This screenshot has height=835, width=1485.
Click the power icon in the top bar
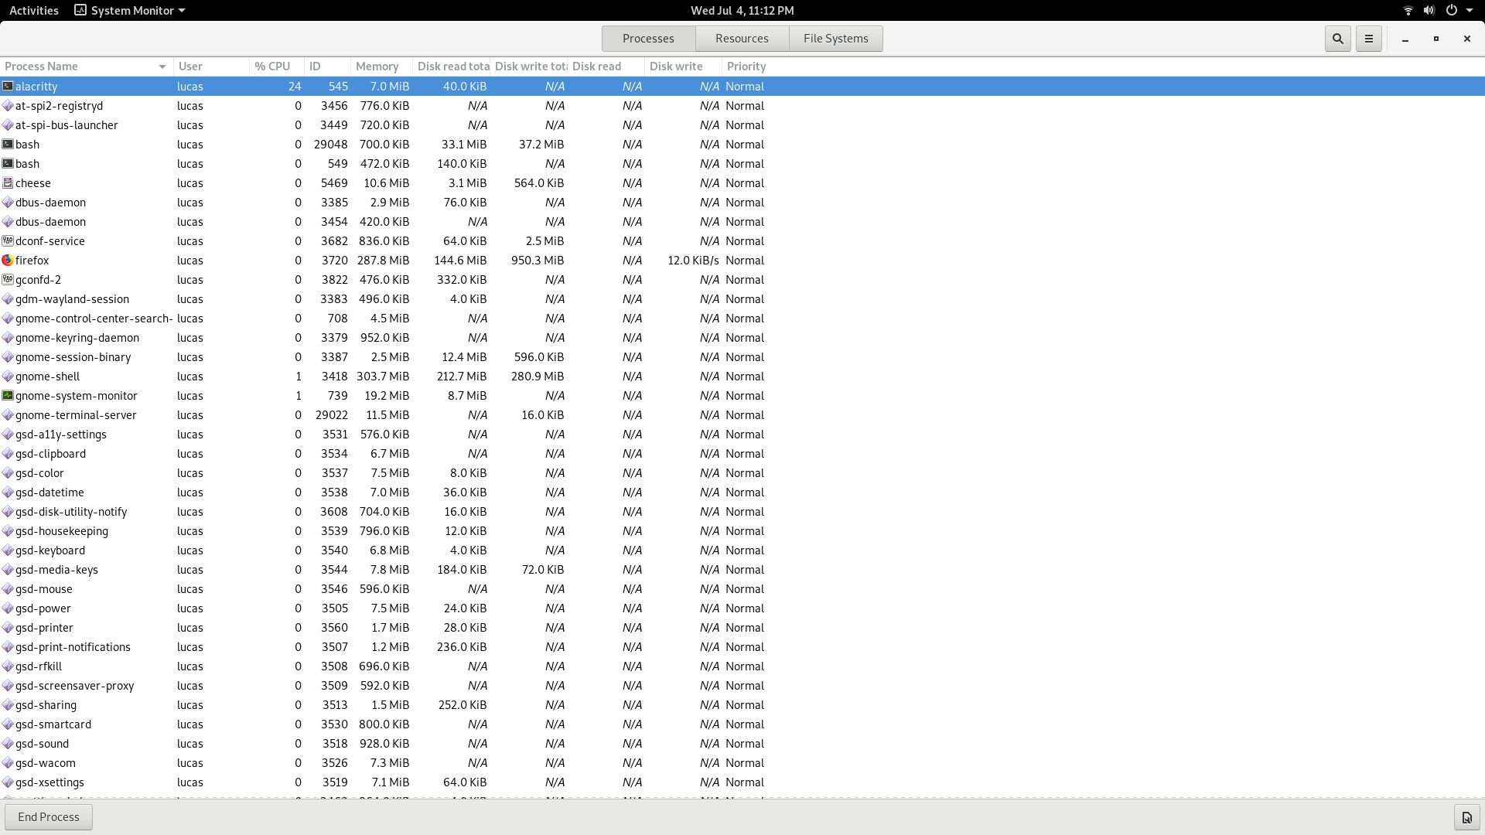click(1453, 10)
